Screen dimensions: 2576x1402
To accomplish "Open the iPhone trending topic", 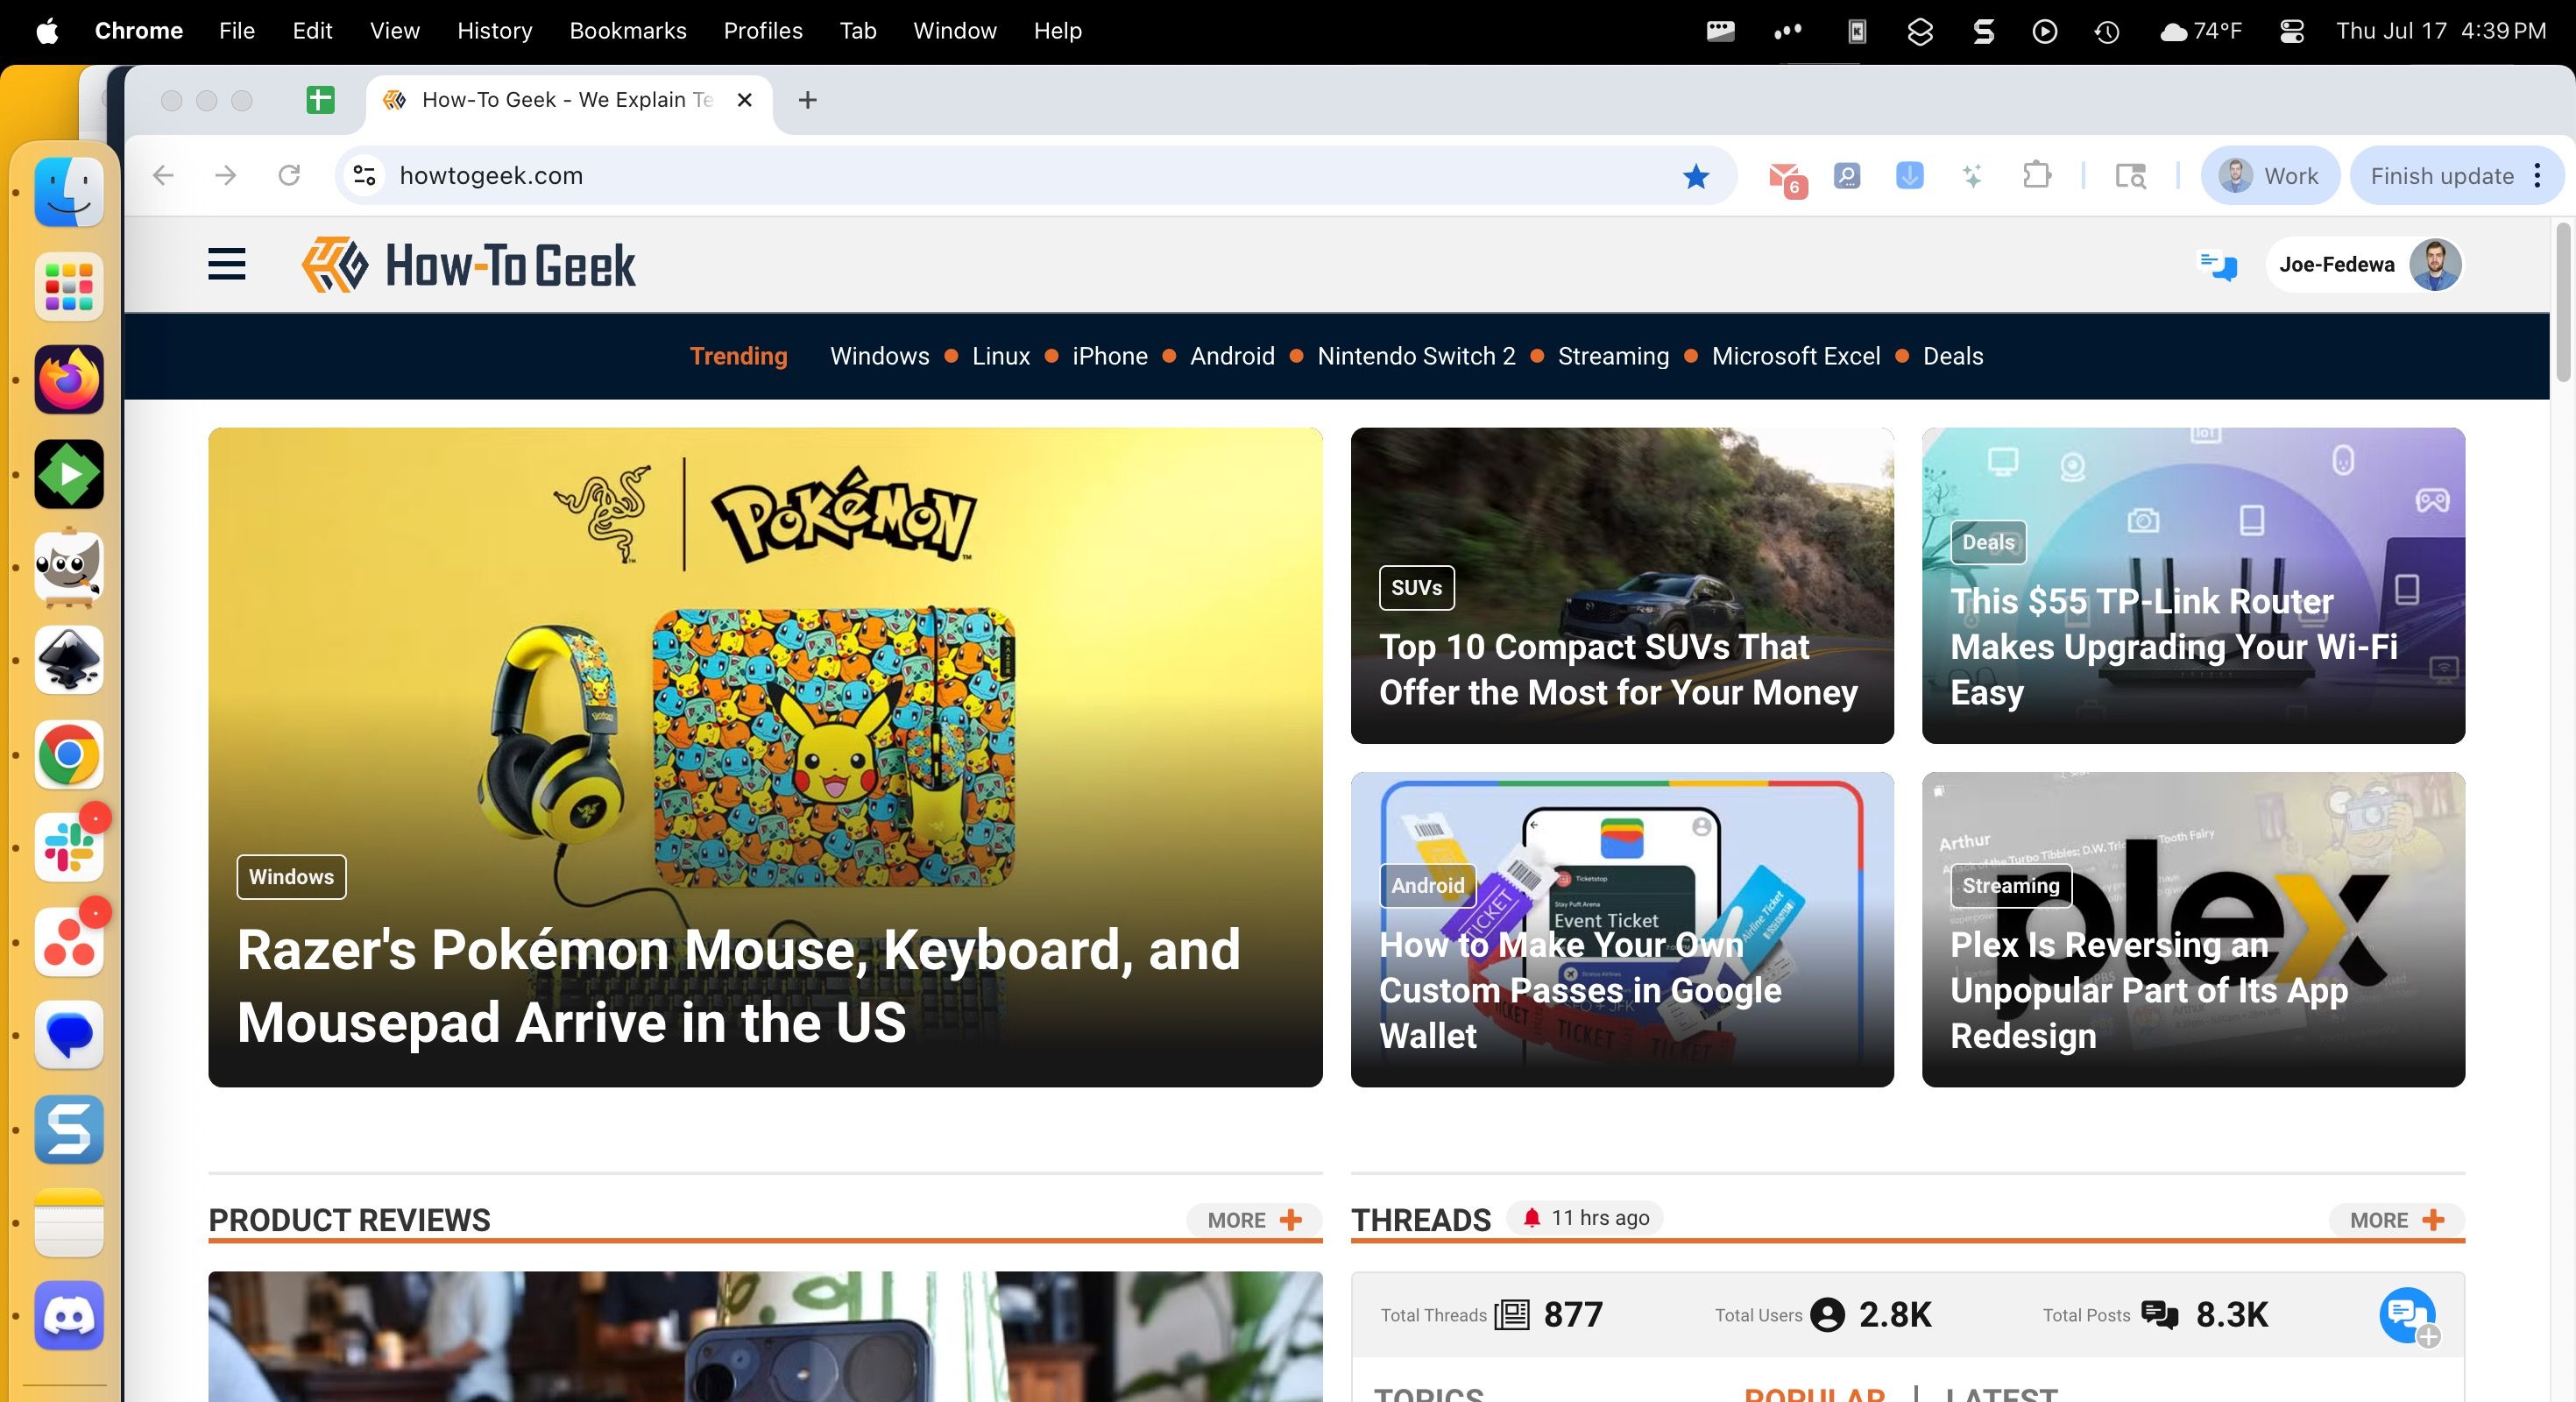I will click(x=1110, y=356).
